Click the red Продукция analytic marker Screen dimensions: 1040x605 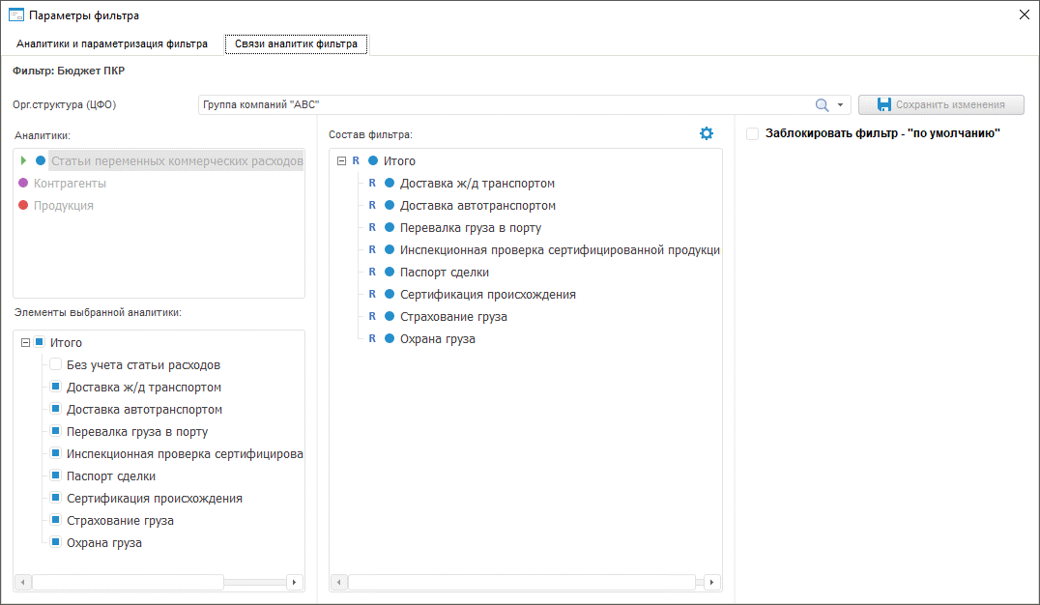pos(23,205)
